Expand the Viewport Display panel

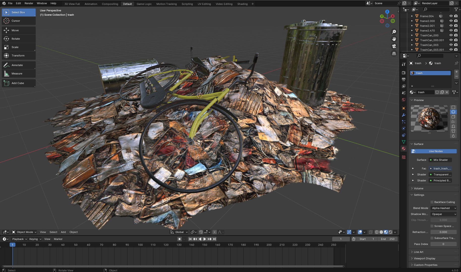point(424,258)
